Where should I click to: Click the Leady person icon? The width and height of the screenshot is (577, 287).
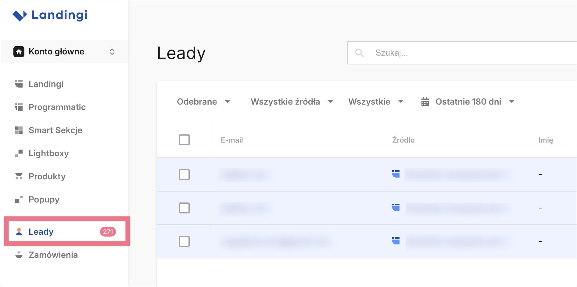[19, 232]
